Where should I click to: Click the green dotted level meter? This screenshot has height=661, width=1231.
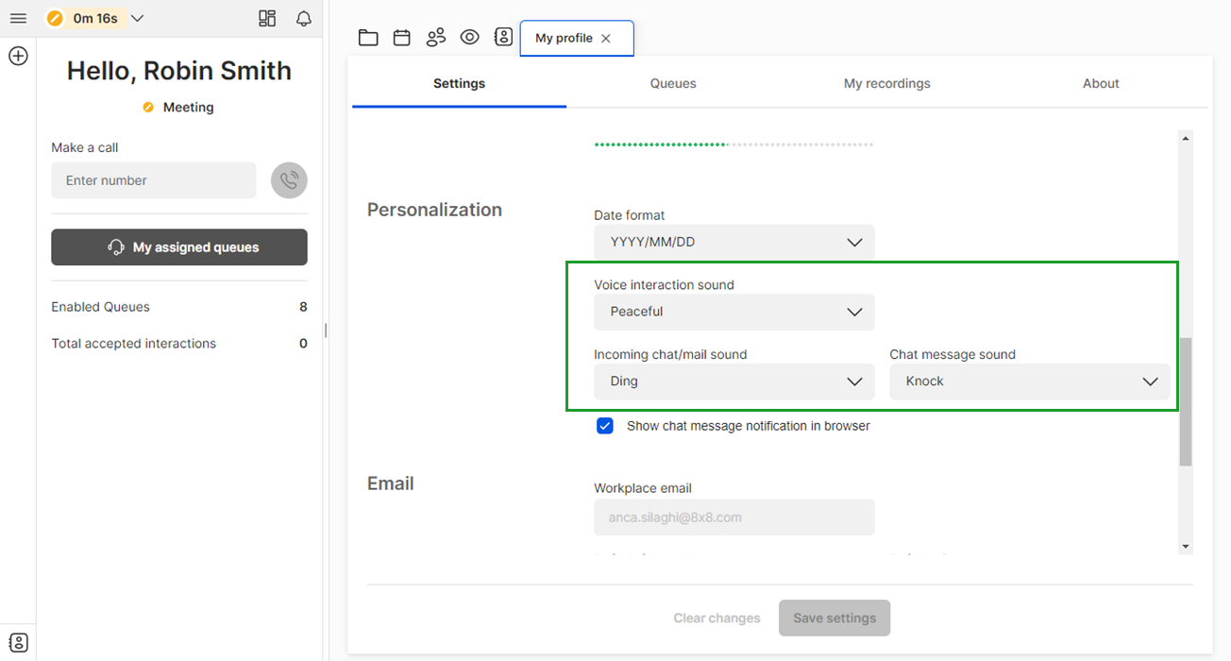point(734,144)
